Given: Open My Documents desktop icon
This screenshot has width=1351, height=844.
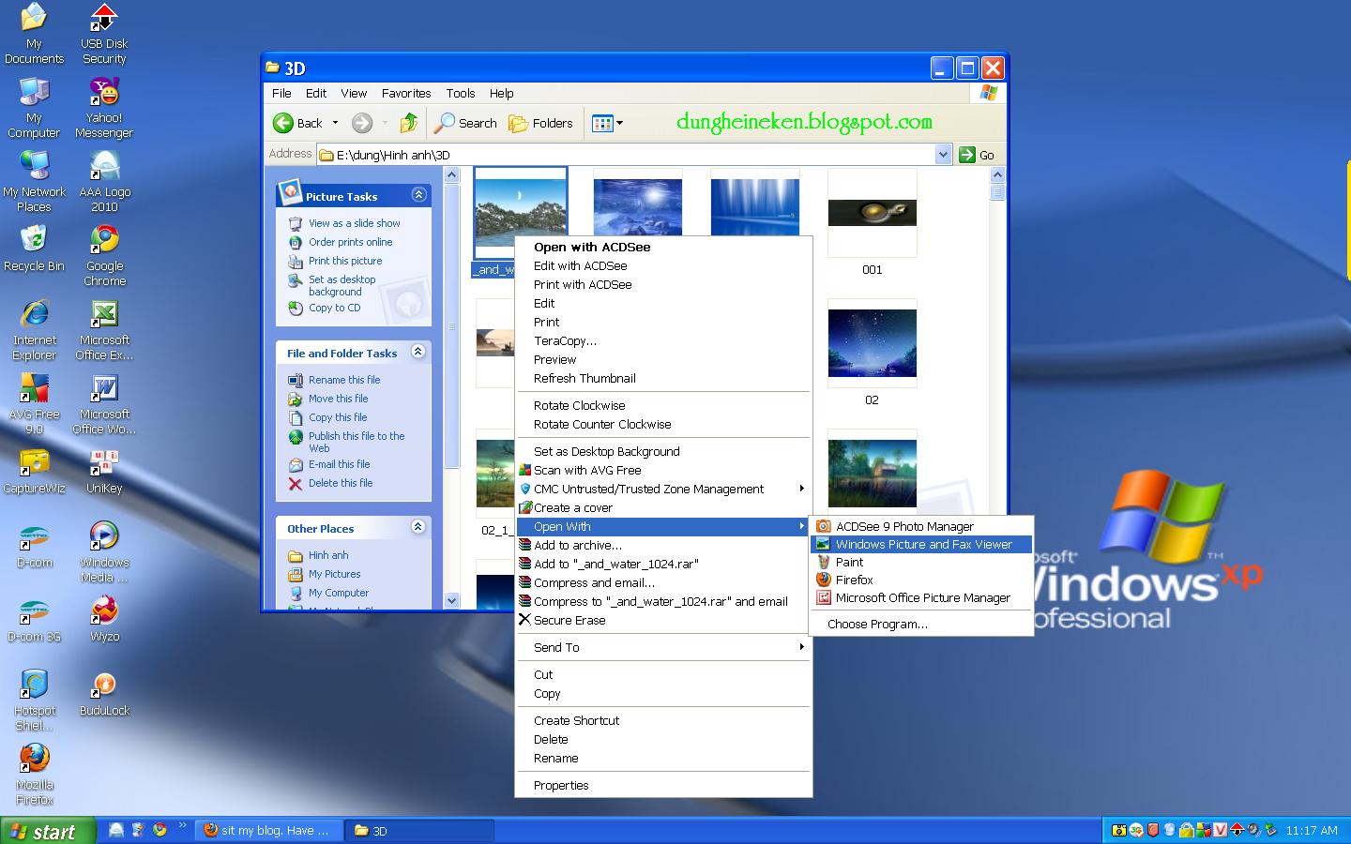Looking at the screenshot, I should point(34,34).
